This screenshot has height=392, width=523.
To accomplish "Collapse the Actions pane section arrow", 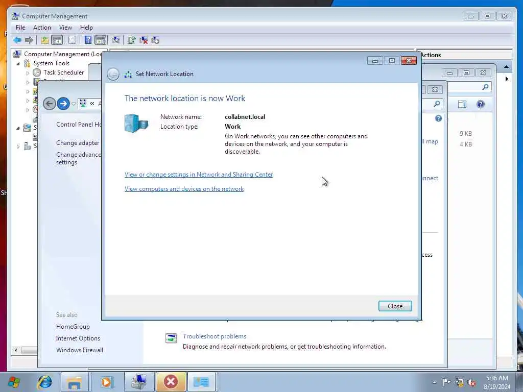I will (x=506, y=67).
